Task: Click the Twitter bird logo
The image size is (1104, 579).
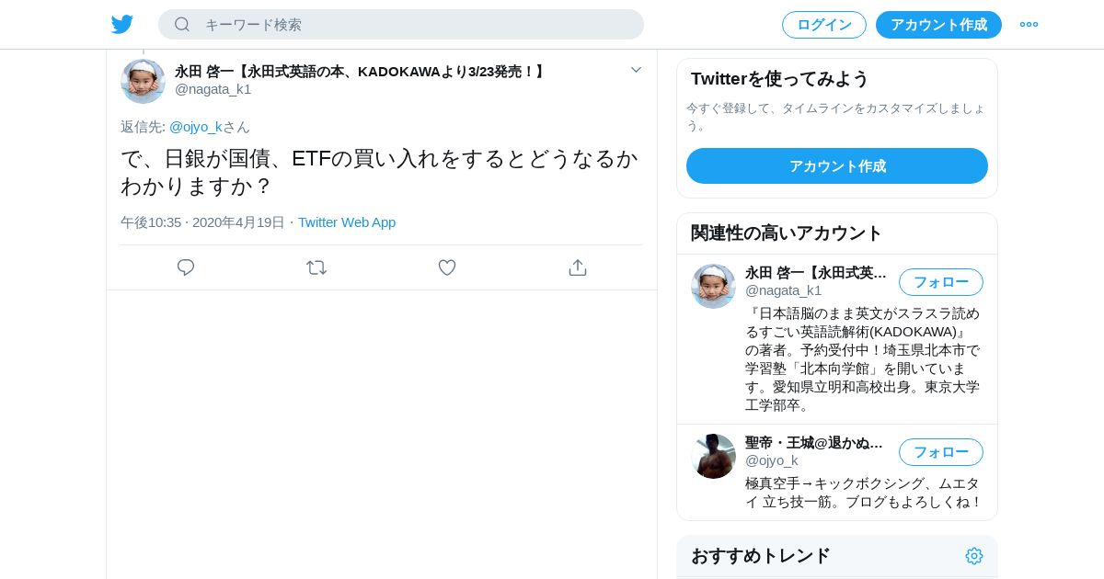Action: pos(122,25)
